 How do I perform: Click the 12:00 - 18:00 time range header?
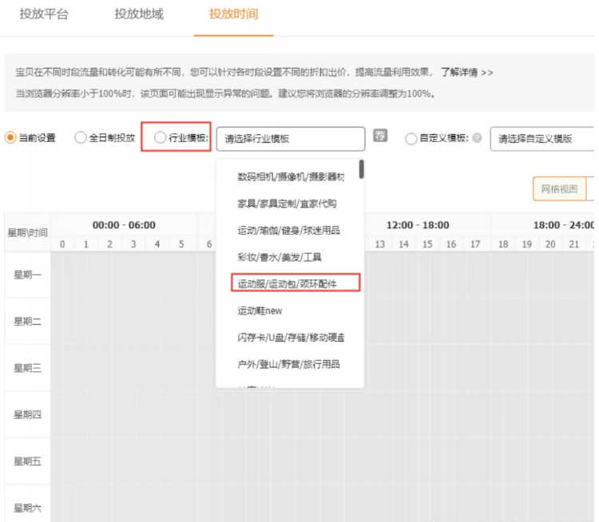418,225
